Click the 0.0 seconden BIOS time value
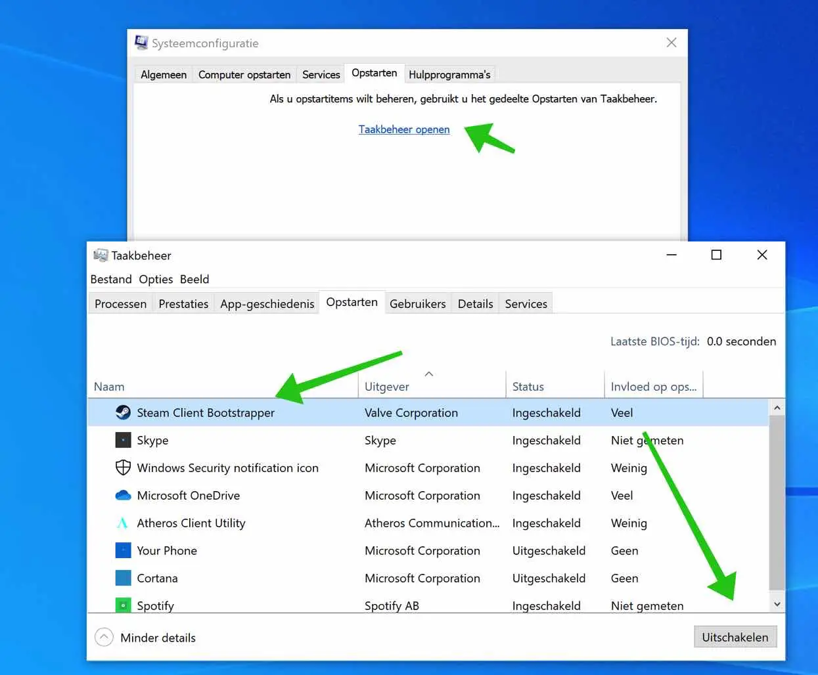Viewport: 818px width, 675px height. pyautogui.click(x=741, y=341)
